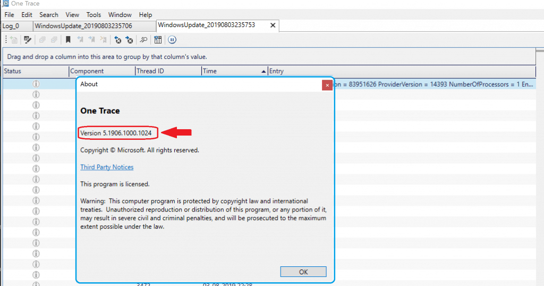Sort by the Entry column header
544x286 pixels.
click(x=402, y=71)
